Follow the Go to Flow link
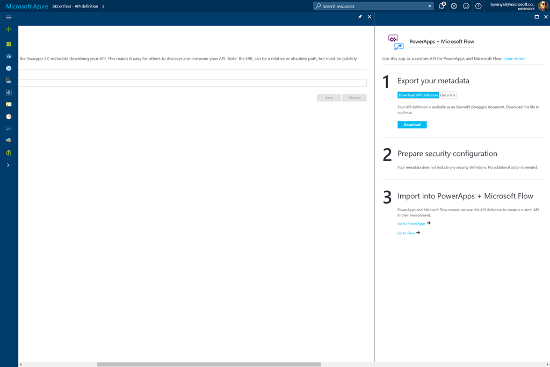The image size is (550, 367). click(x=406, y=233)
